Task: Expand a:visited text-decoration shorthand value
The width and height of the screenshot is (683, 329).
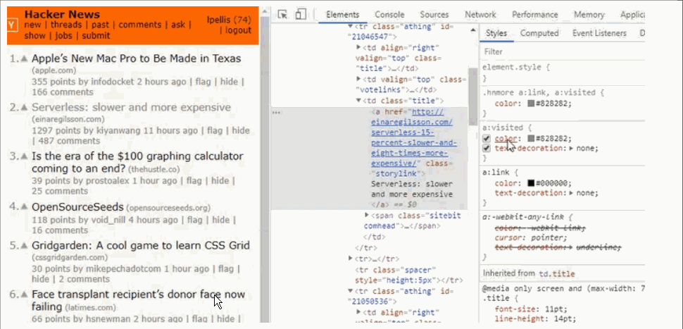Action: coord(572,149)
